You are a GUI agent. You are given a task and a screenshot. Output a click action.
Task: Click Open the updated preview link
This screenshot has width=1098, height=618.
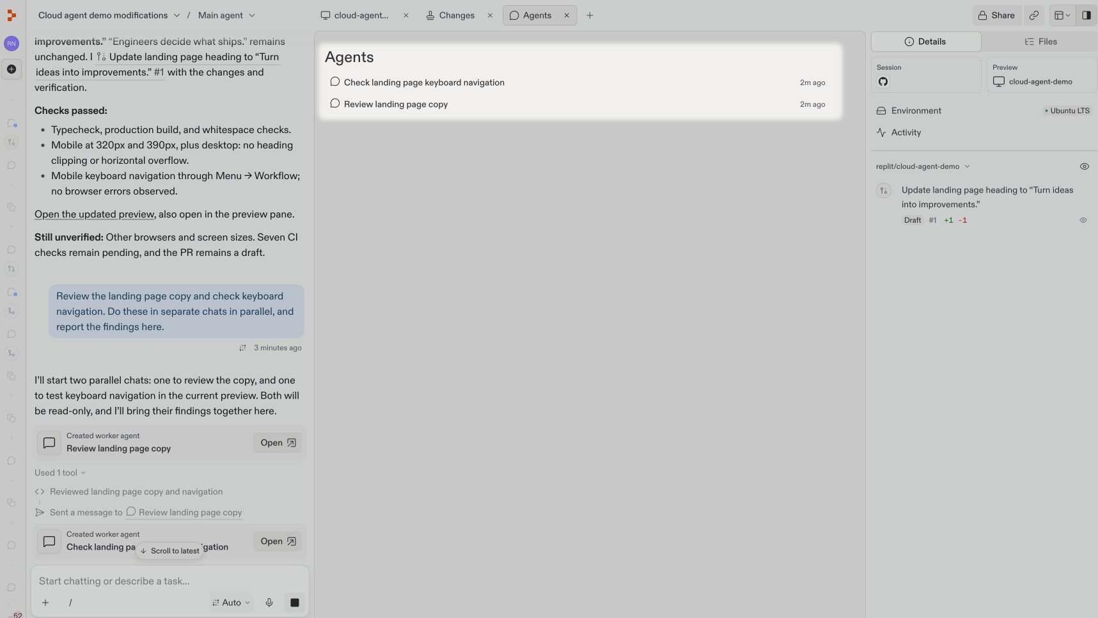(94, 214)
